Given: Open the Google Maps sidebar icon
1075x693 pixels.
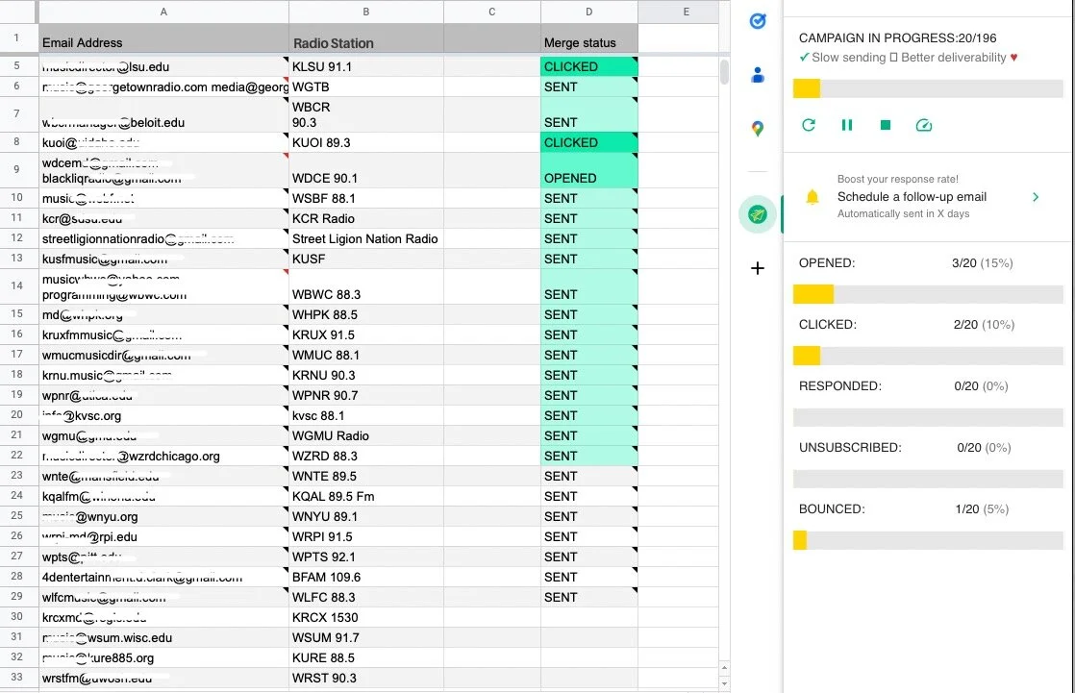Looking at the screenshot, I should point(757,128).
